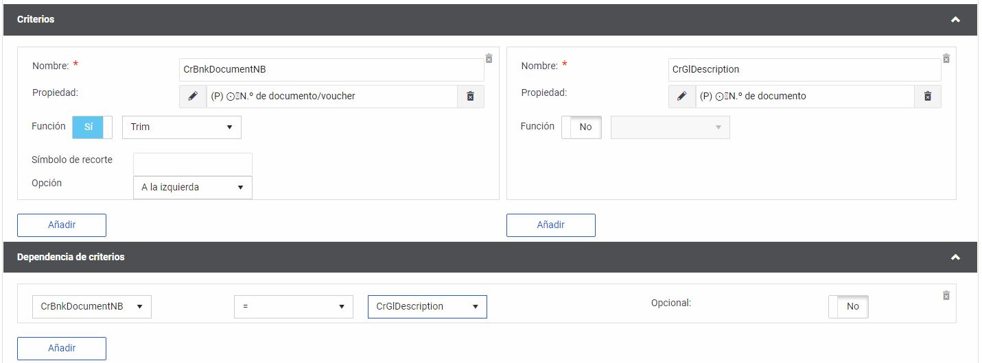This screenshot has height=363, width=982.
Task: Collapse the Dependencia de criterios section
Action: pyautogui.click(x=955, y=258)
